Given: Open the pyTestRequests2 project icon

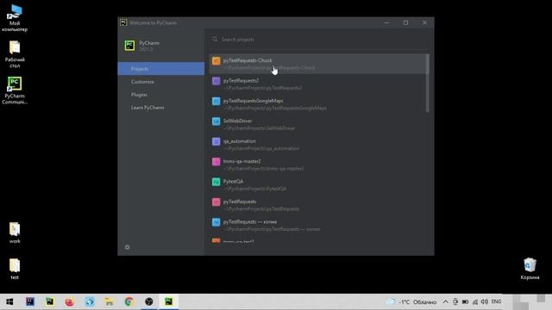Looking at the screenshot, I should point(216,81).
